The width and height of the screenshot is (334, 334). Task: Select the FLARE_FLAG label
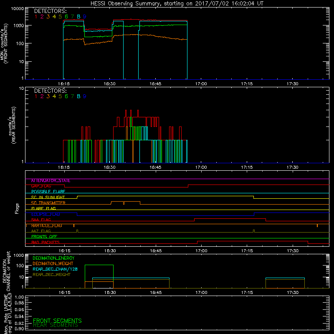[43, 208]
